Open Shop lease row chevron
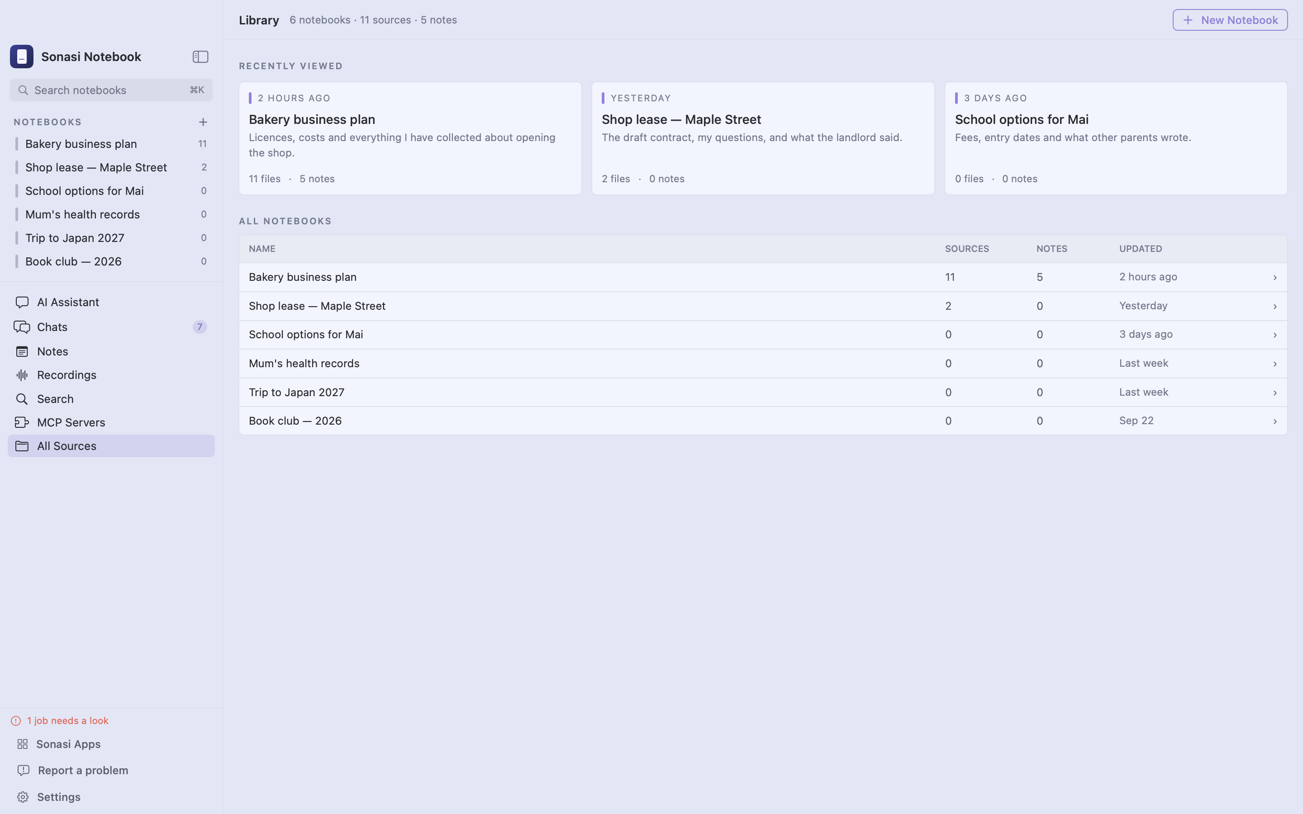This screenshot has width=1303, height=814. pyautogui.click(x=1274, y=306)
